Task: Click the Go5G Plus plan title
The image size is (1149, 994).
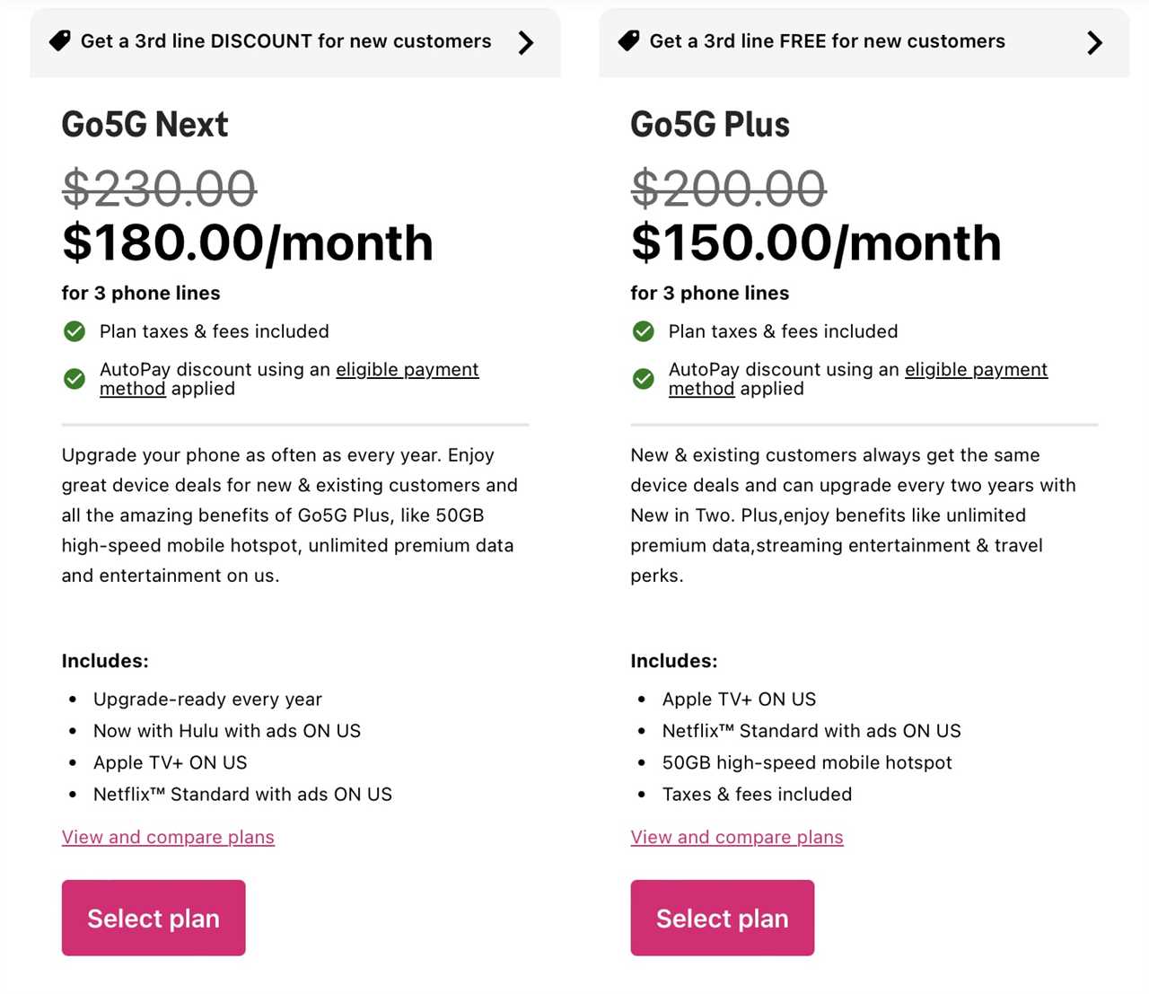Action: (710, 125)
